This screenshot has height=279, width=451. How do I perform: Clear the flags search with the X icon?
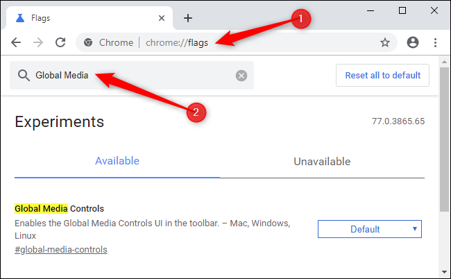(241, 76)
